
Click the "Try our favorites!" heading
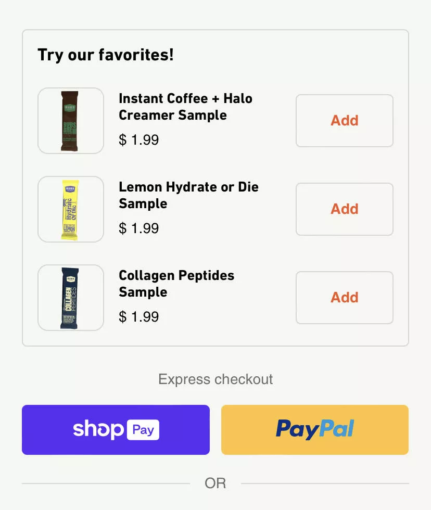click(x=106, y=55)
